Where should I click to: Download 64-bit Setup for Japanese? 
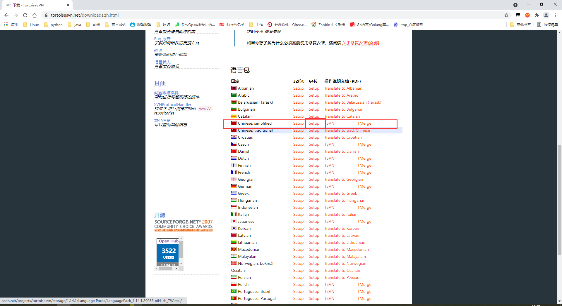[x=314, y=222]
